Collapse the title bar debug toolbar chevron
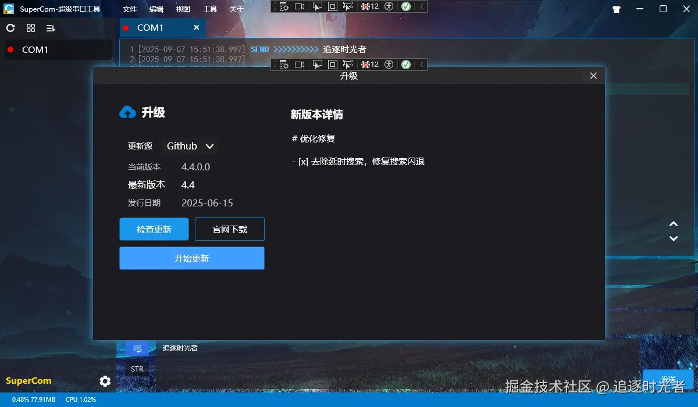The image size is (698, 407). (x=422, y=6)
